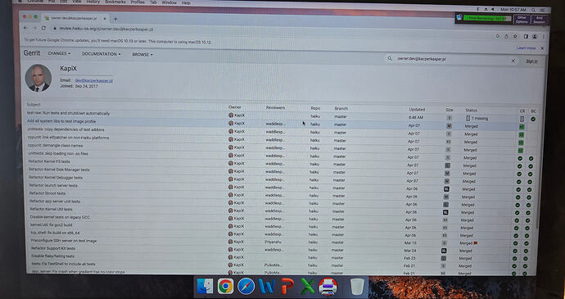The image size is (565, 299).
Task: Click the Sign in link
Action: 531,61
